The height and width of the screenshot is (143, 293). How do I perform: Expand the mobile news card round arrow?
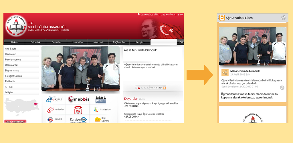[282, 88]
